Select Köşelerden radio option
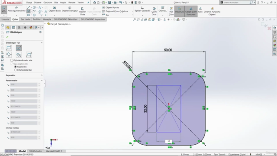This screenshot has height=156, width=277. (16, 67)
